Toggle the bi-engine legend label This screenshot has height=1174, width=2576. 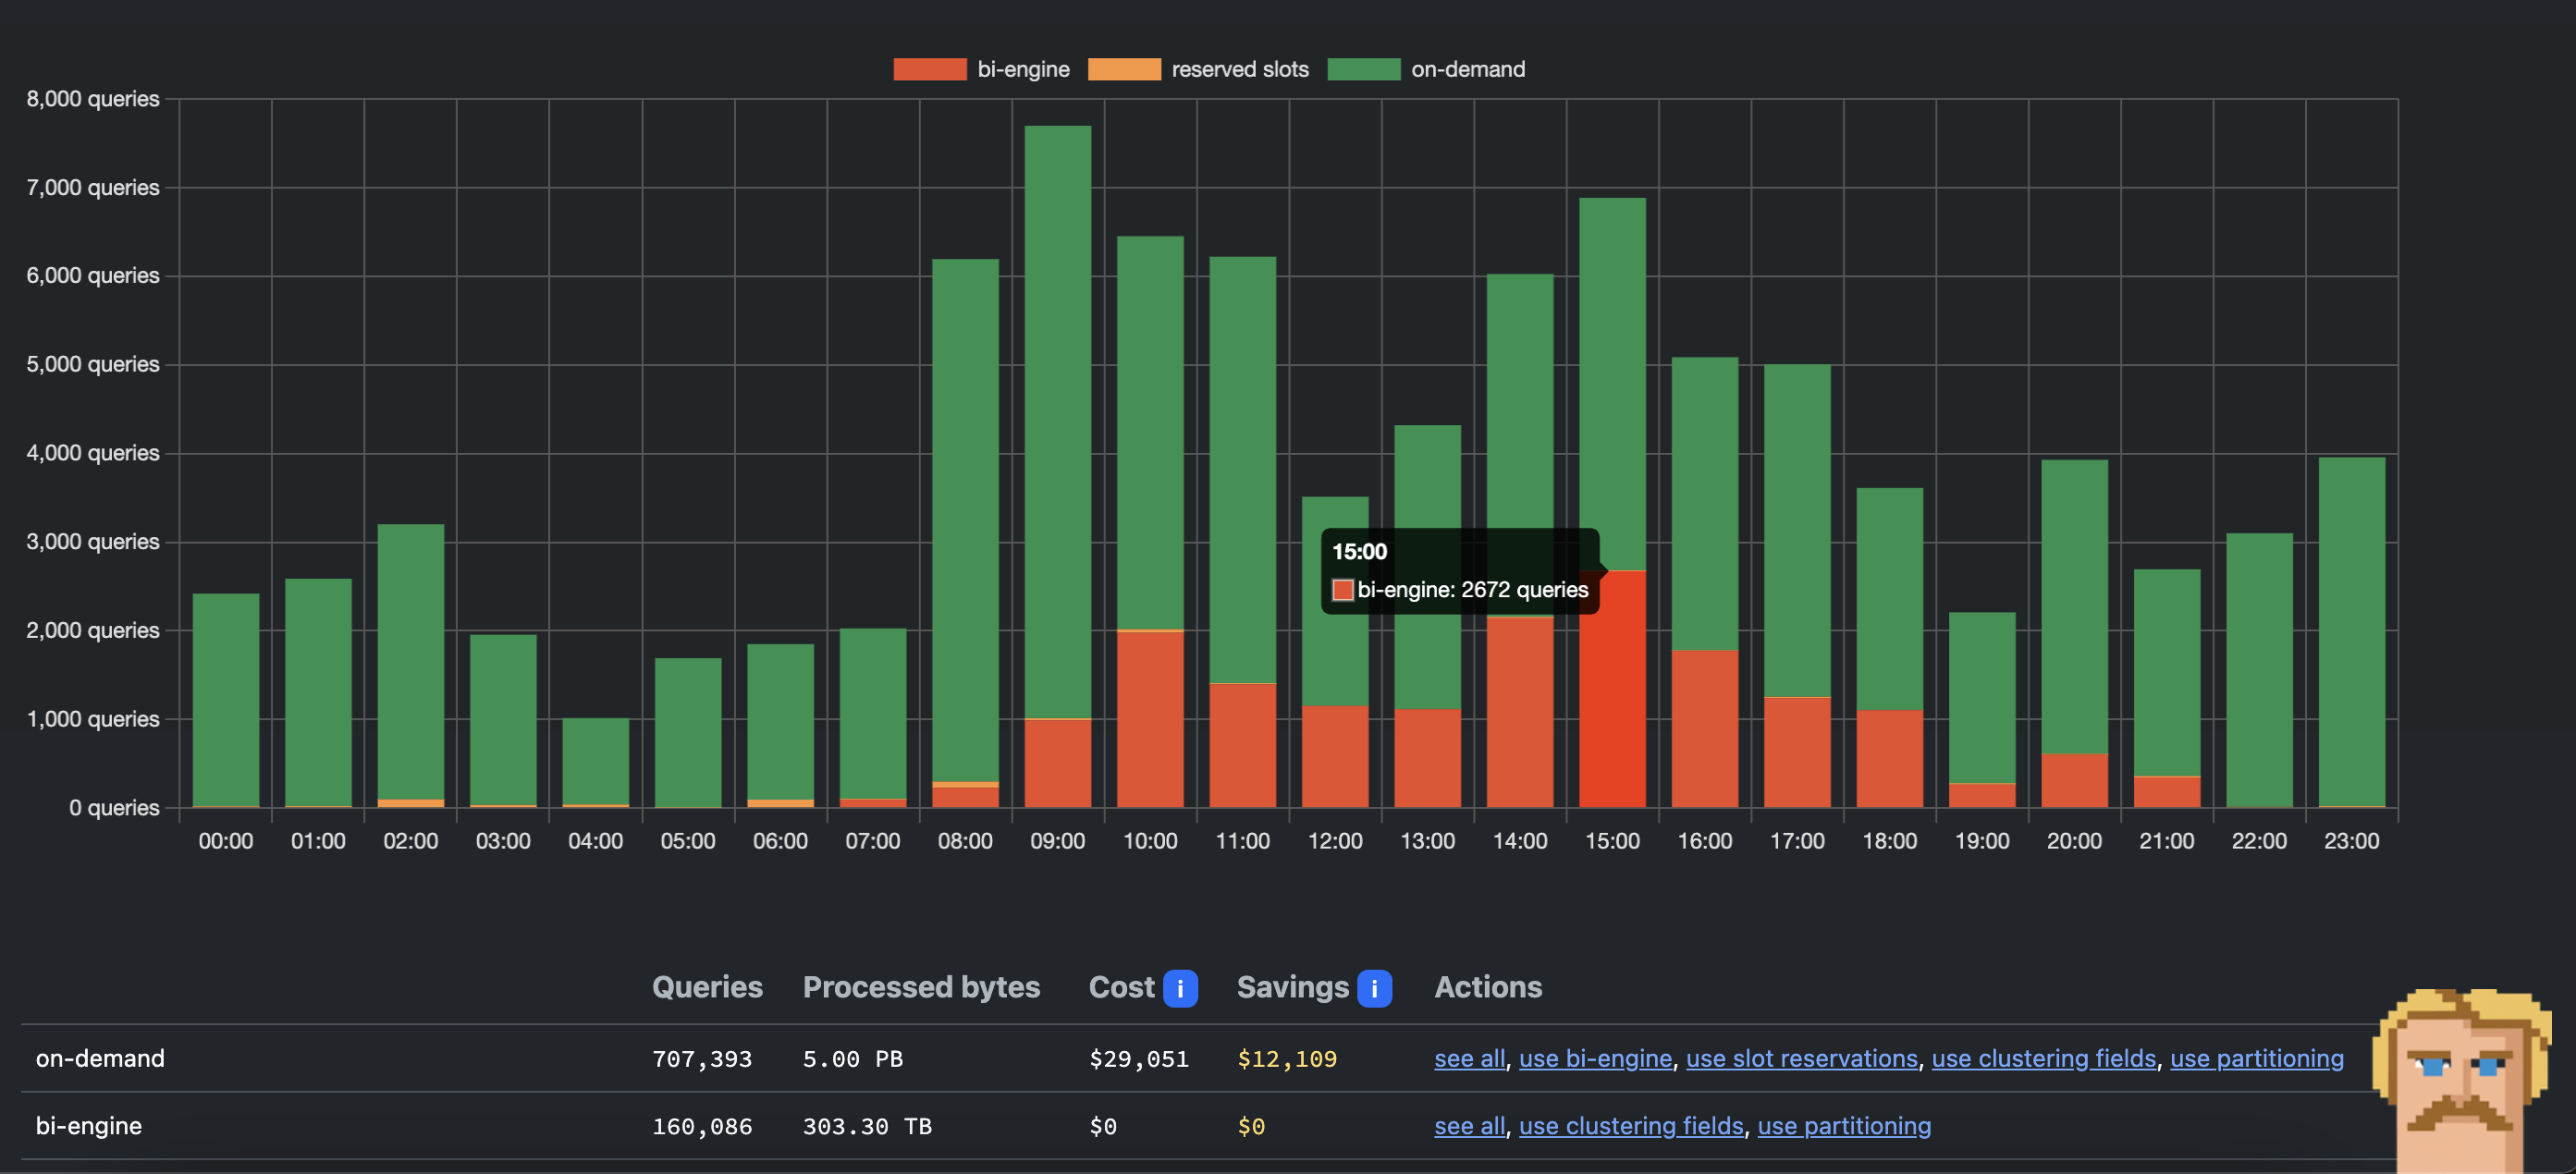tap(1023, 69)
